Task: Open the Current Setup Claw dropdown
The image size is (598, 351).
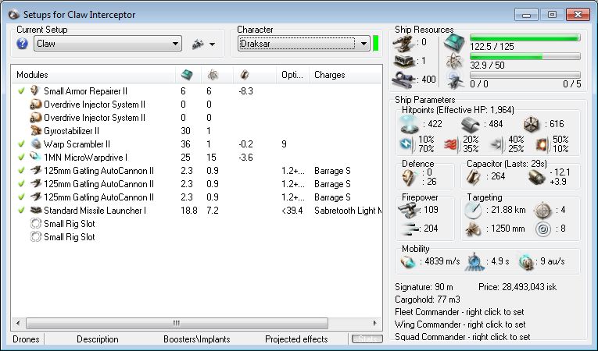Action: click(x=108, y=44)
